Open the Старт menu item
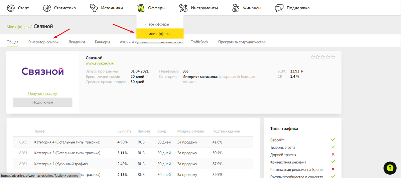401x178 pixels. click(23, 8)
